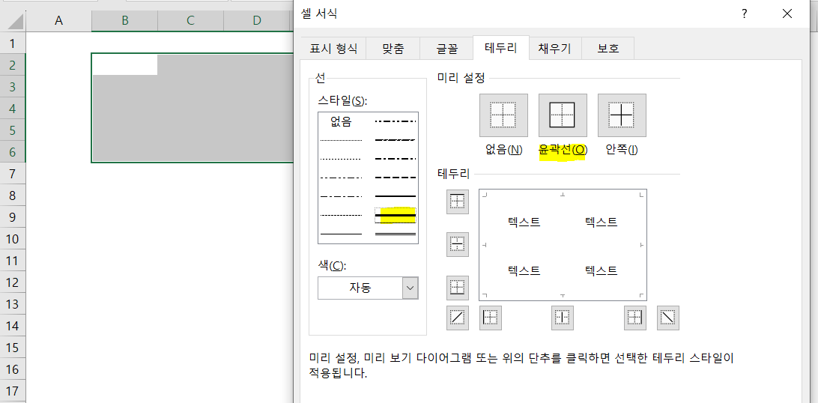Screen dimensions: 818x403
Task: Select the double line style
Action: pos(396,234)
